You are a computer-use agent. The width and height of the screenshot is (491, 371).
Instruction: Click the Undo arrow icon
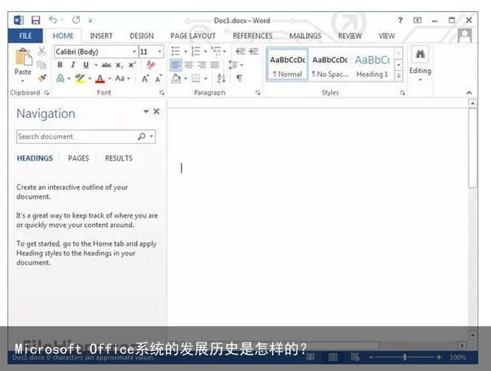52,20
